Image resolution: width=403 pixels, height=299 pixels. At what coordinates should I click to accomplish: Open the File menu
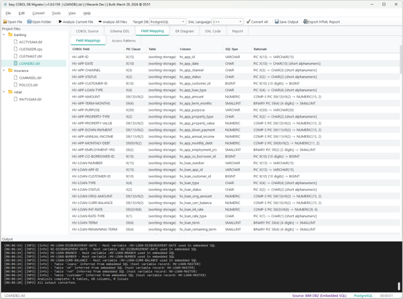(x=8, y=13)
